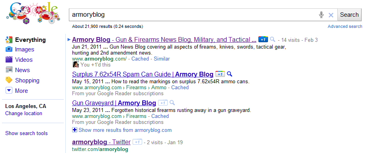Click profile thumbnail beside You +1'd this
387x153 pixels.
click(x=76, y=65)
